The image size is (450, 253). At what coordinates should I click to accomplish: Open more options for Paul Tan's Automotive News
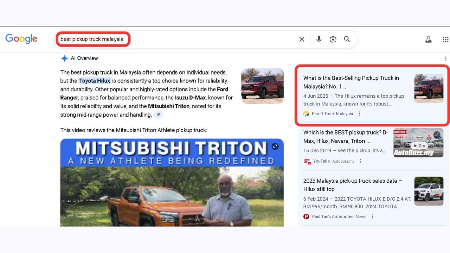(373, 216)
